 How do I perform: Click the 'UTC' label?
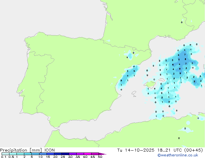tap(178, 150)
